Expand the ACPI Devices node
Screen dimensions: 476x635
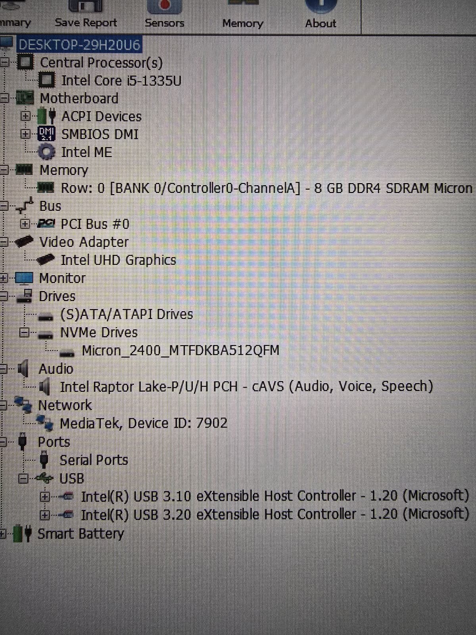pyautogui.click(x=25, y=116)
